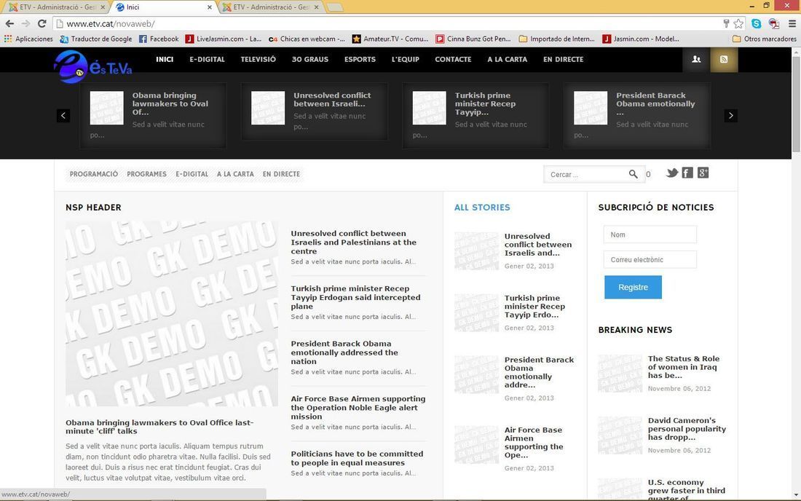Screen dimensions: 801x501
Task: Click thumbnail beside Turkish prime minister Recep Tayyip Erdo...
Action: (477, 312)
